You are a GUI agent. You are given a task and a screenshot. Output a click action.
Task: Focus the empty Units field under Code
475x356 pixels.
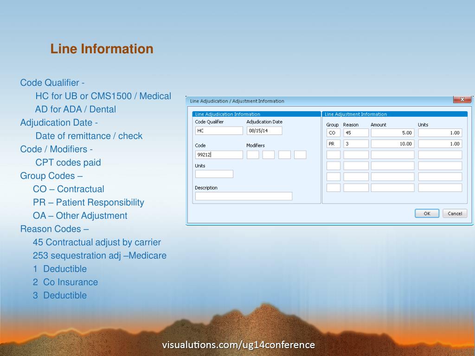pyautogui.click(x=214, y=174)
